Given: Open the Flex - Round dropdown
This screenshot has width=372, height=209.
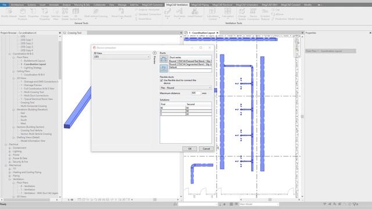Looking at the screenshot, I should pos(186,88).
